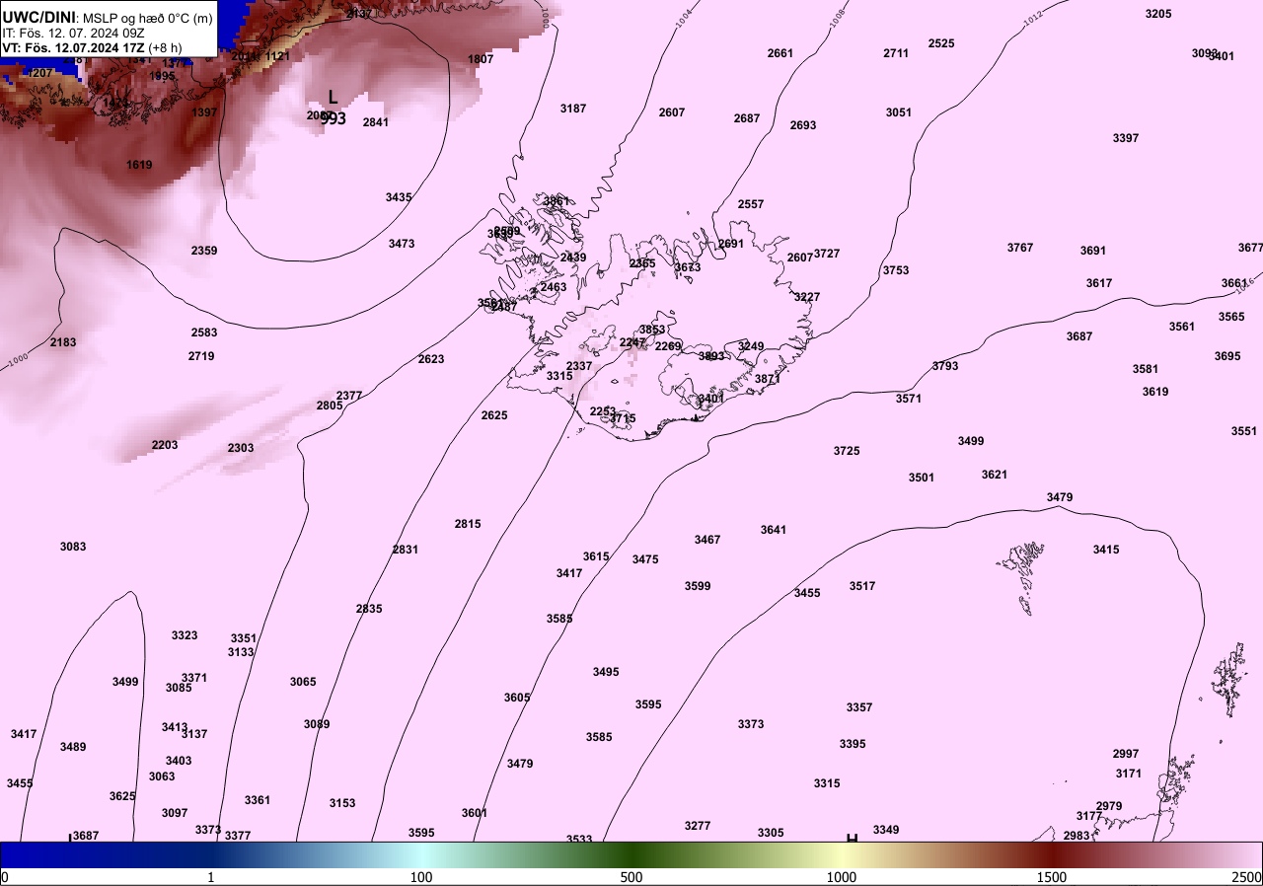The height and width of the screenshot is (886, 1263).
Task: Click the height value 3357
Action: 859,707
